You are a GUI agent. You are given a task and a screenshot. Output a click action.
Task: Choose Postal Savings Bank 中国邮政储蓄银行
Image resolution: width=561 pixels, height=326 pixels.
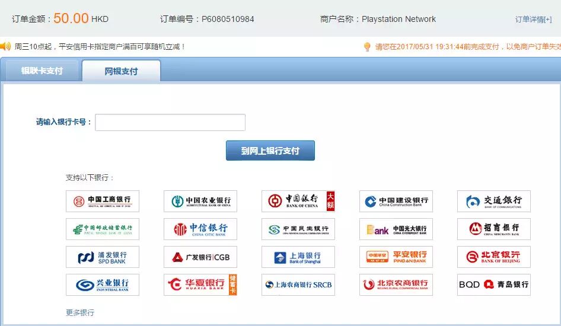(x=103, y=229)
